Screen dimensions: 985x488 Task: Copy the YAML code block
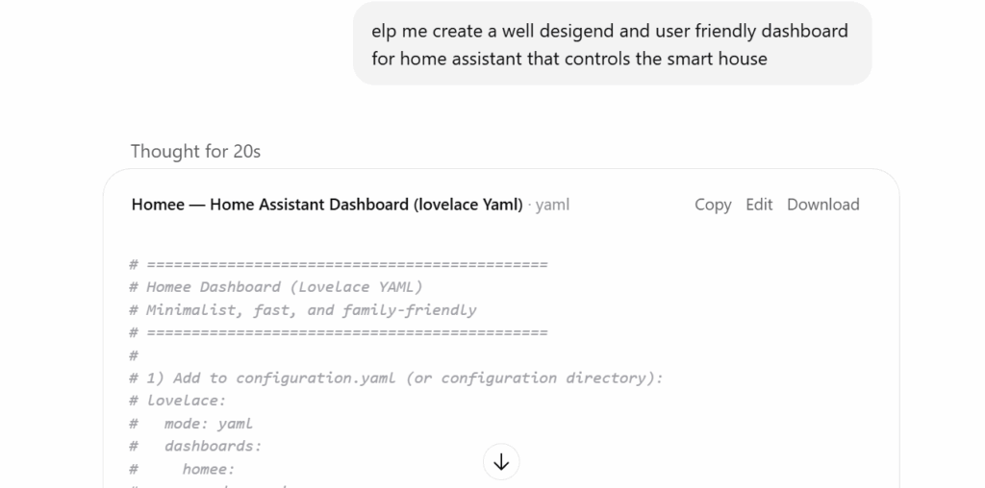(x=713, y=205)
